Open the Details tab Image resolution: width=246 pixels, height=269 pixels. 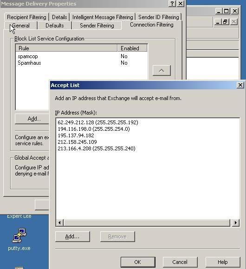(59, 17)
